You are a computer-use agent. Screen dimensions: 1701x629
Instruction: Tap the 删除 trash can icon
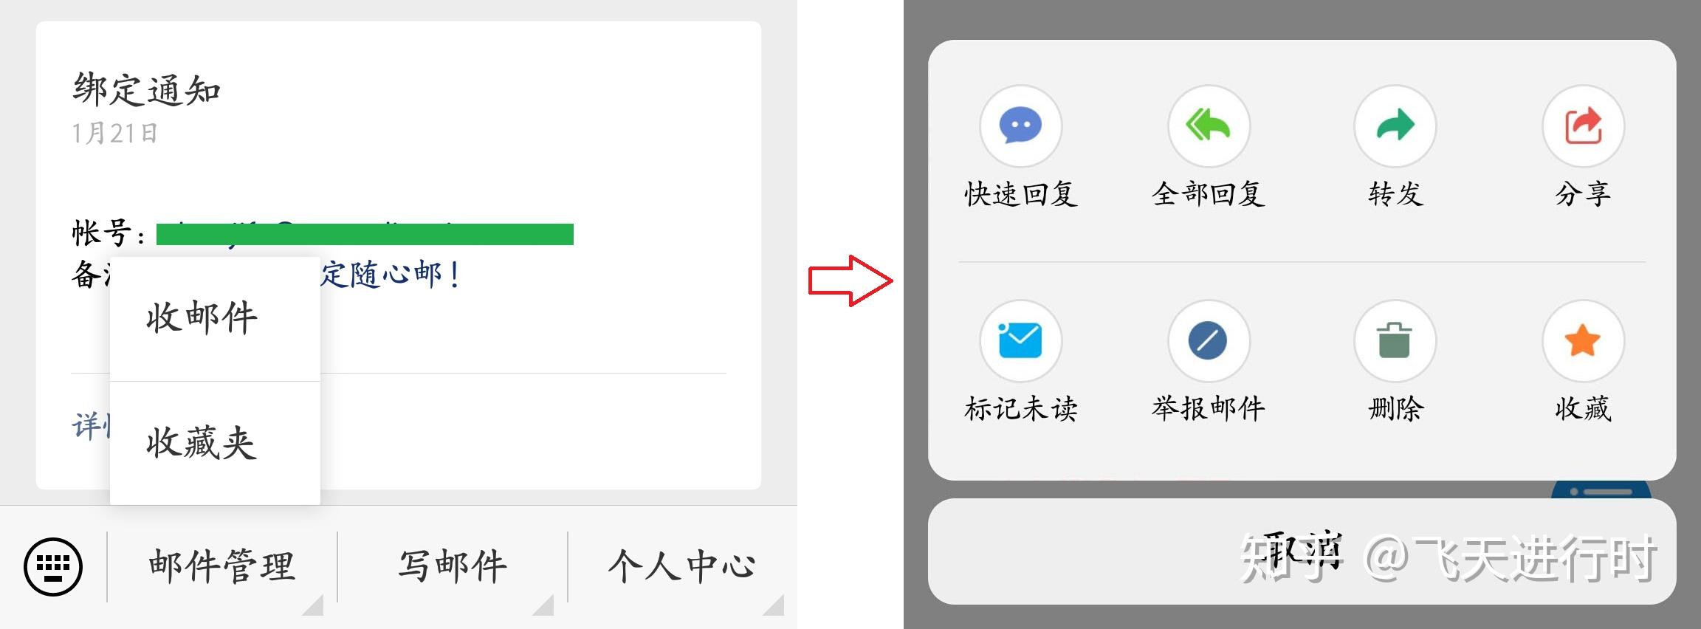coord(1395,341)
